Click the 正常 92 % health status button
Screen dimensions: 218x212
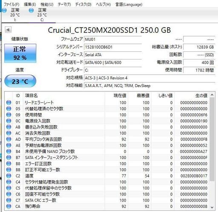point(20,53)
